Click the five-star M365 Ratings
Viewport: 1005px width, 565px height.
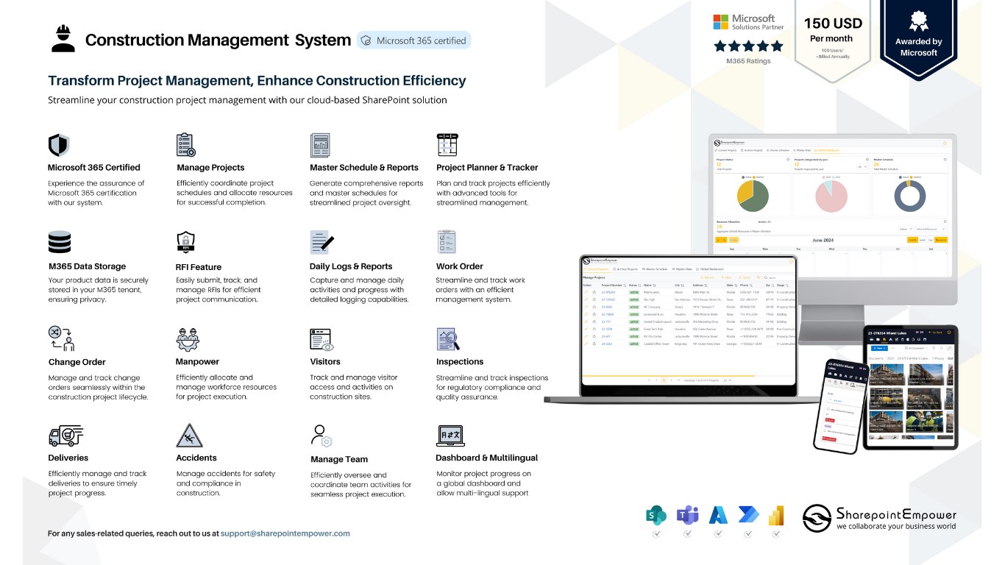(748, 46)
